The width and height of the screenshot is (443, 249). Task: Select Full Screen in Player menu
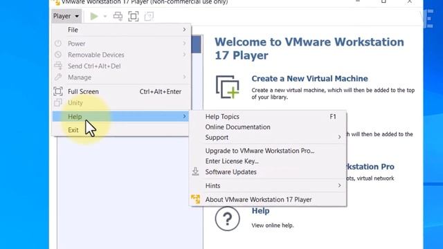(x=120, y=91)
